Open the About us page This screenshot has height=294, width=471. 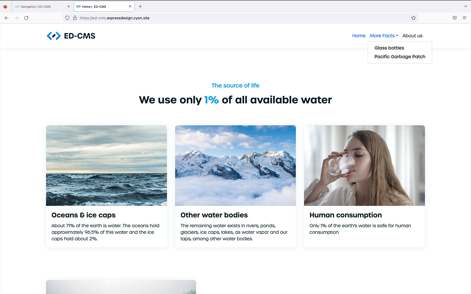coord(412,36)
